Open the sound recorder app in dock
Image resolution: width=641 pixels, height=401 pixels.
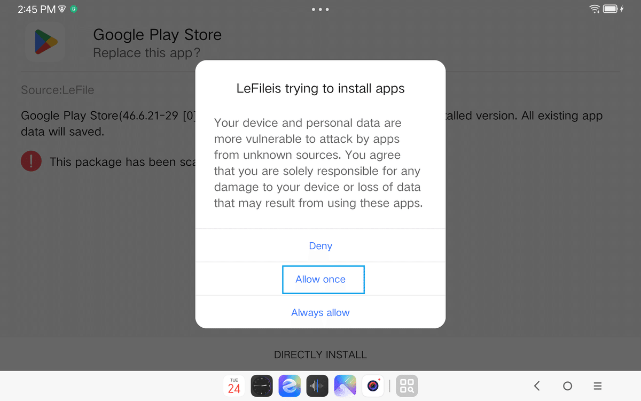[x=317, y=385]
